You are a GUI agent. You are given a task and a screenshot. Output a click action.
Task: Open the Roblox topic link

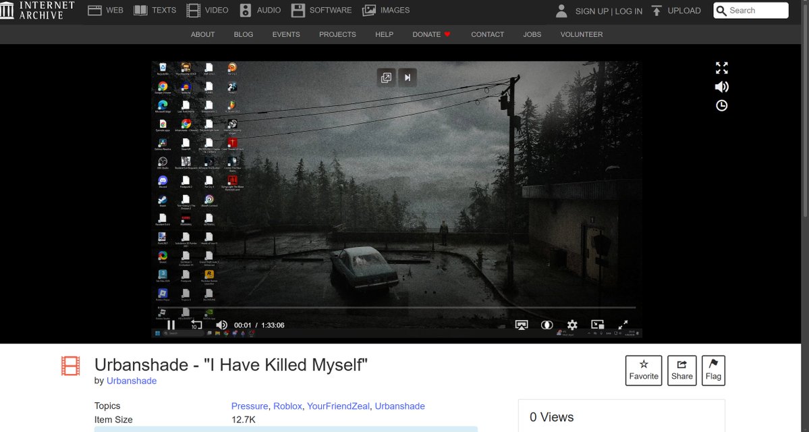tap(287, 406)
